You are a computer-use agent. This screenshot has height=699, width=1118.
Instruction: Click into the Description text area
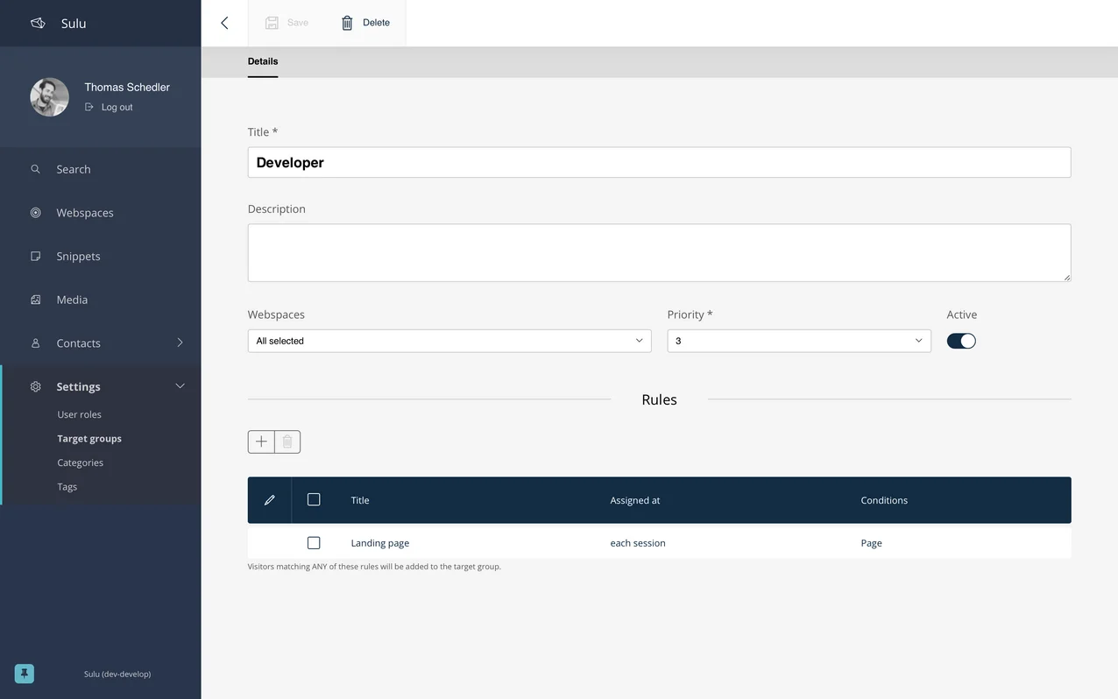659,252
